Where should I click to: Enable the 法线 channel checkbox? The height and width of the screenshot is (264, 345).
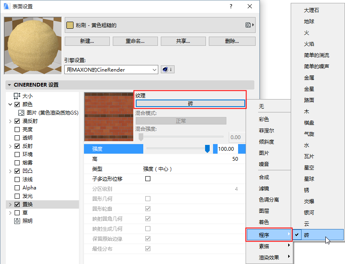(x=17, y=179)
